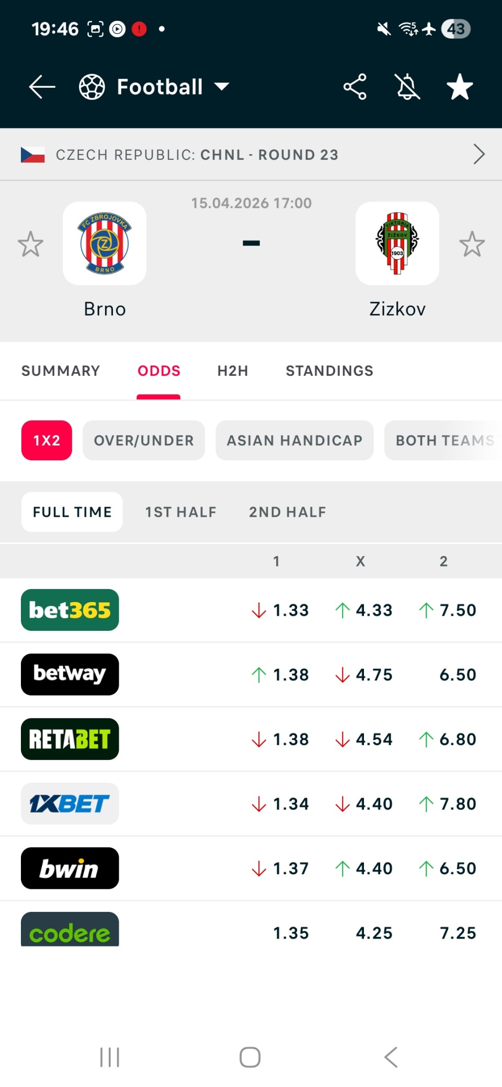
Task: Toggle the filled favorite match star
Action: tap(460, 87)
